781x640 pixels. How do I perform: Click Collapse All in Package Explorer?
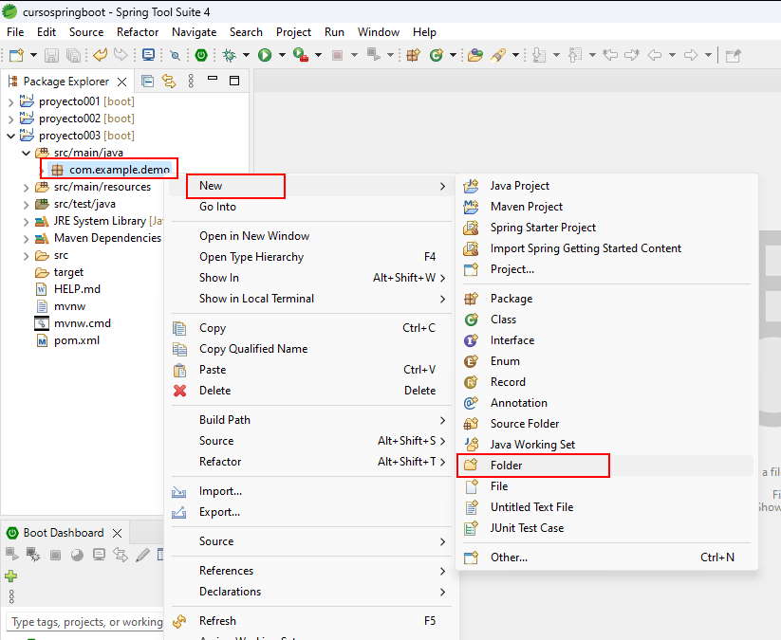(x=147, y=82)
